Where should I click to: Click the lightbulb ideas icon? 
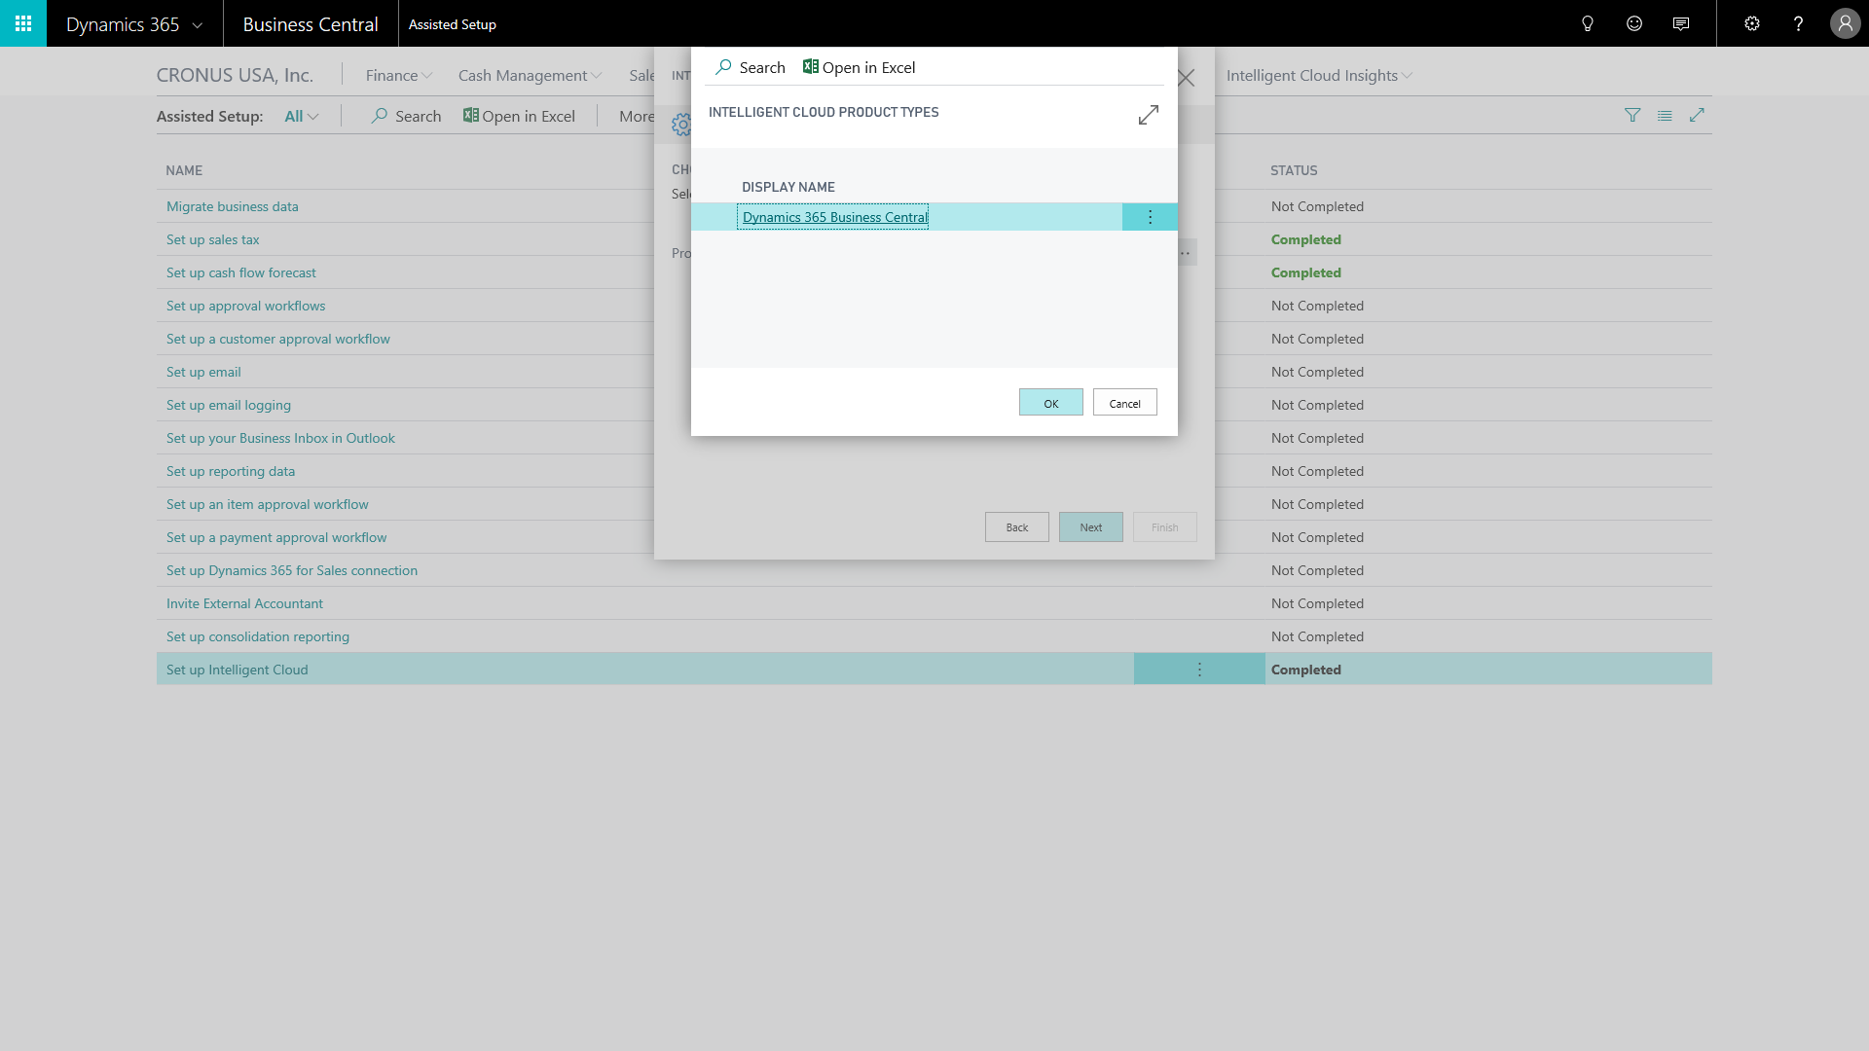pyautogui.click(x=1588, y=23)
